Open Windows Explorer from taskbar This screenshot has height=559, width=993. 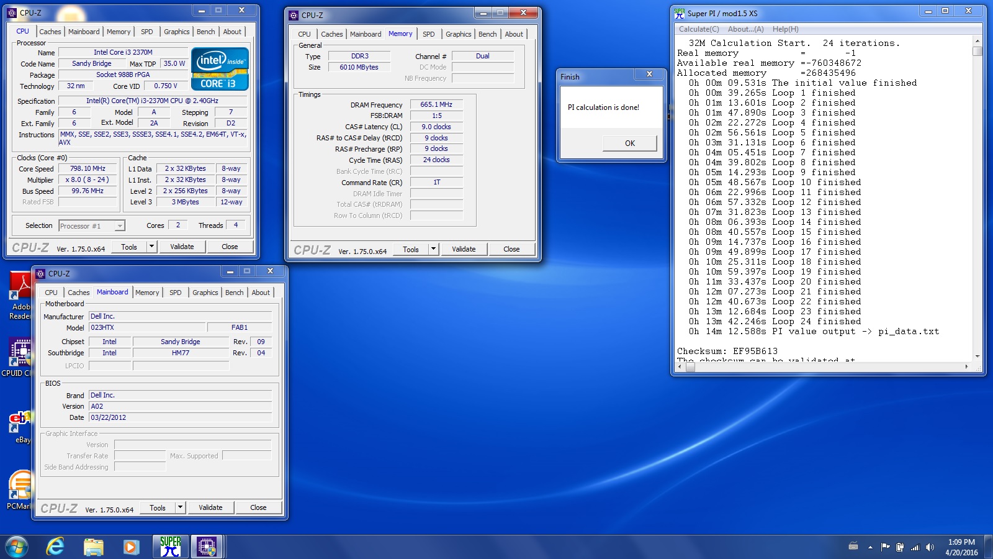tap(94, 547)
